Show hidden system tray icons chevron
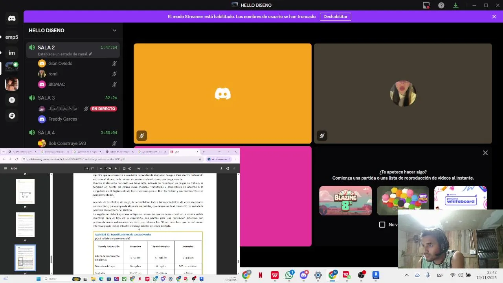The width and height of the screenshot is (503, 283). click(x=407, y=275)
